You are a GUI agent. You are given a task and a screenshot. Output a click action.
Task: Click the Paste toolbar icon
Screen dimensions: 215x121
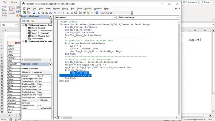(46, 13)
